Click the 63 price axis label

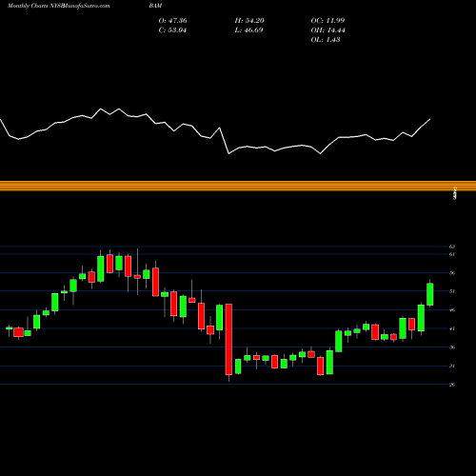pyautogui.click(x=452, y=247)
